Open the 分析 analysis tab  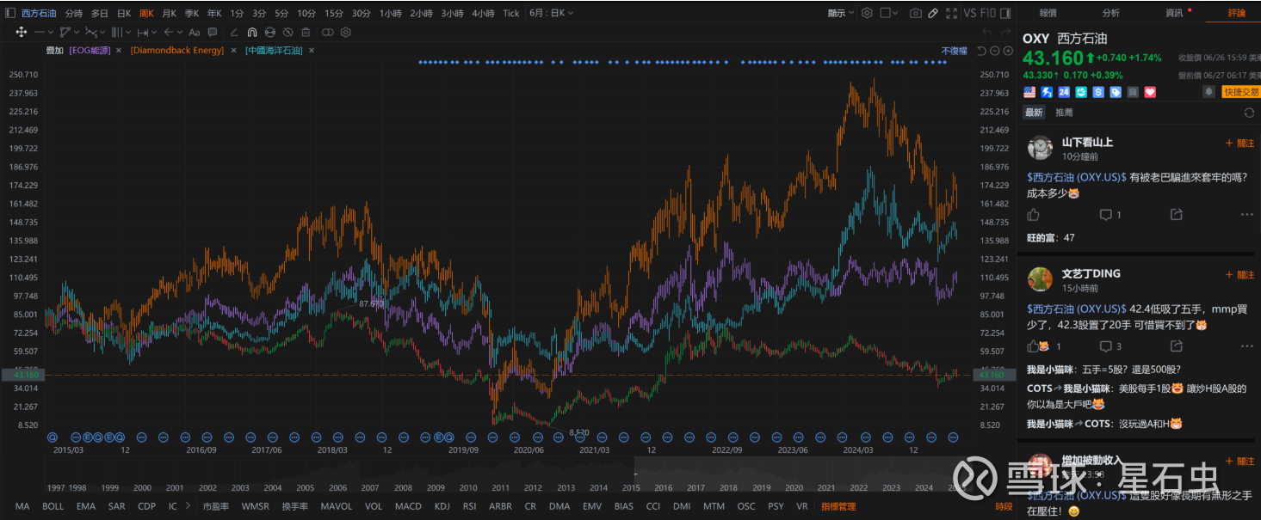1111,13
